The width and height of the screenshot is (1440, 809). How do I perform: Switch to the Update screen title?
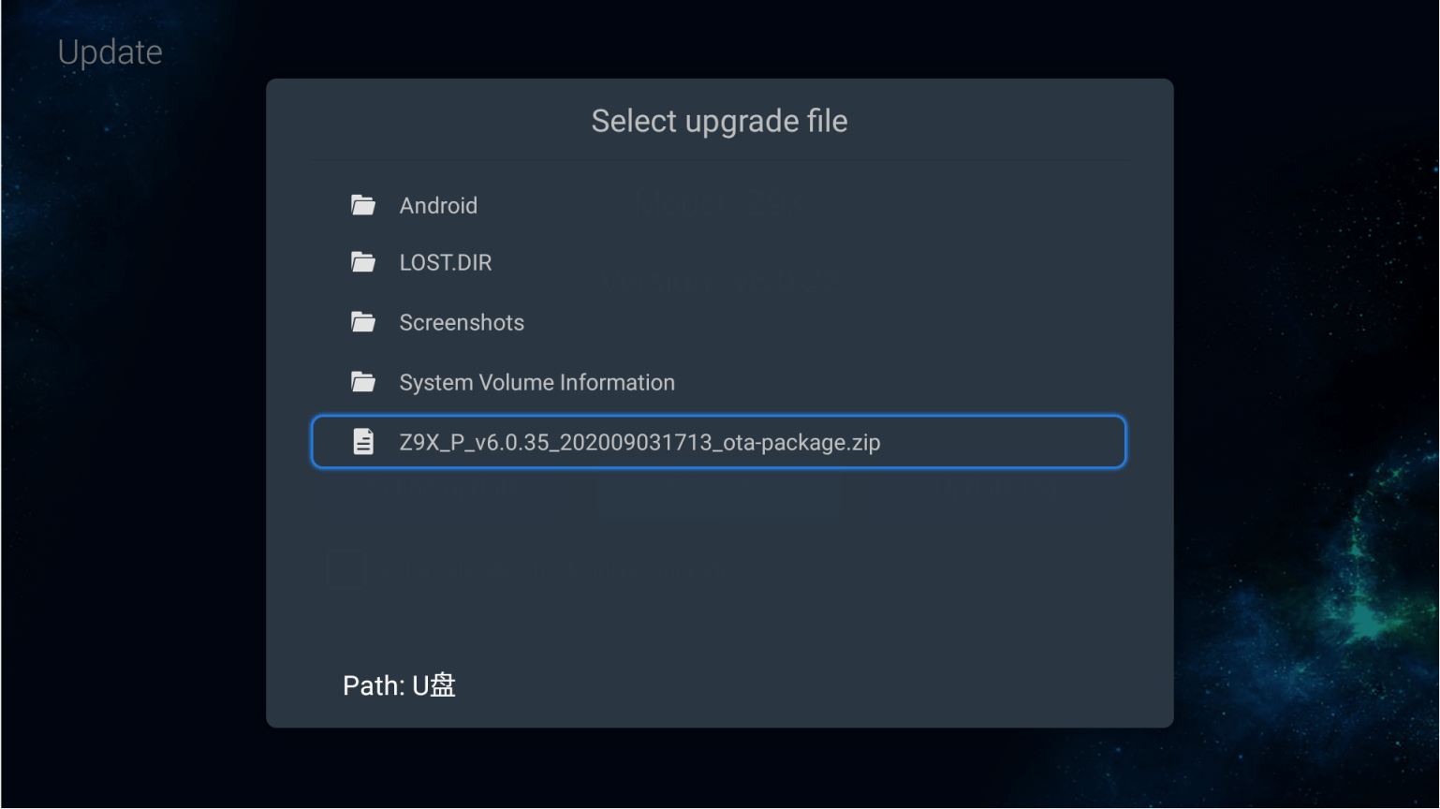pos(110,51)
